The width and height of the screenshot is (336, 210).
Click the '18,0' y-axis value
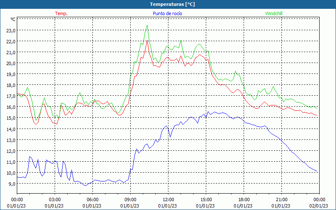[x=11, y=85]
